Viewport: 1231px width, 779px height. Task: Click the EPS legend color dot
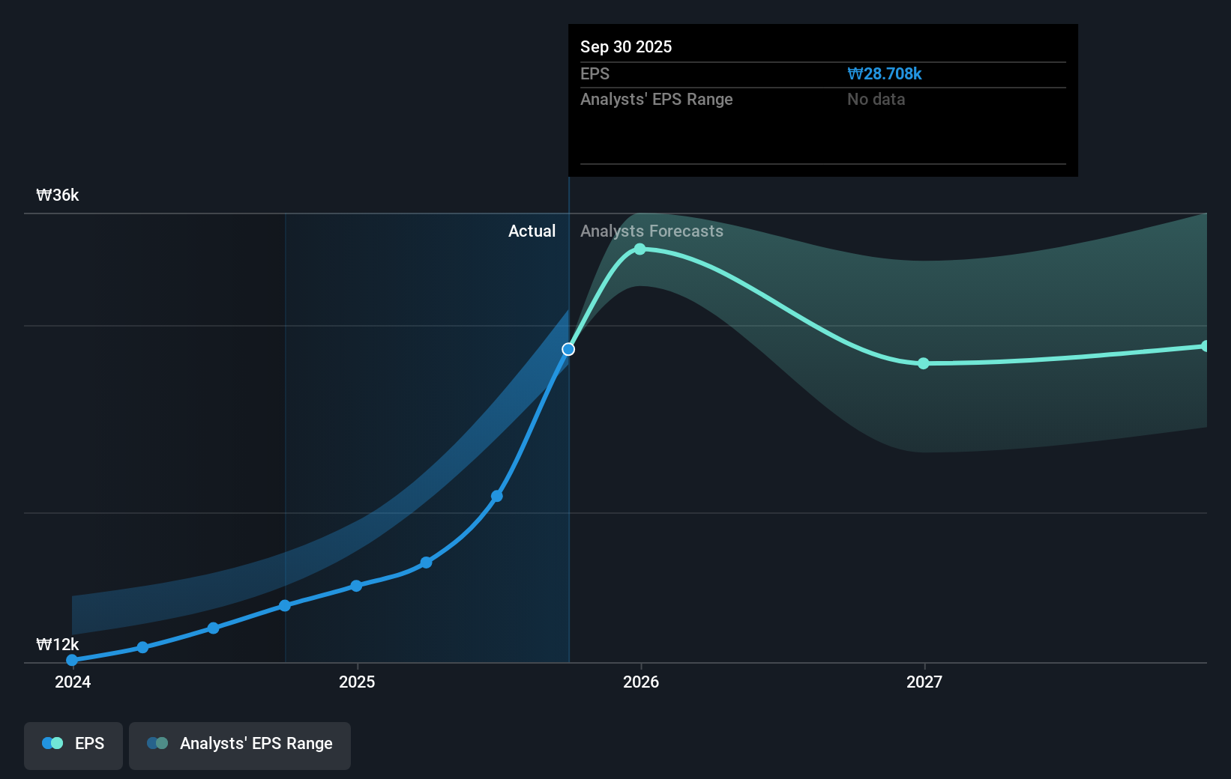[51, 743]
